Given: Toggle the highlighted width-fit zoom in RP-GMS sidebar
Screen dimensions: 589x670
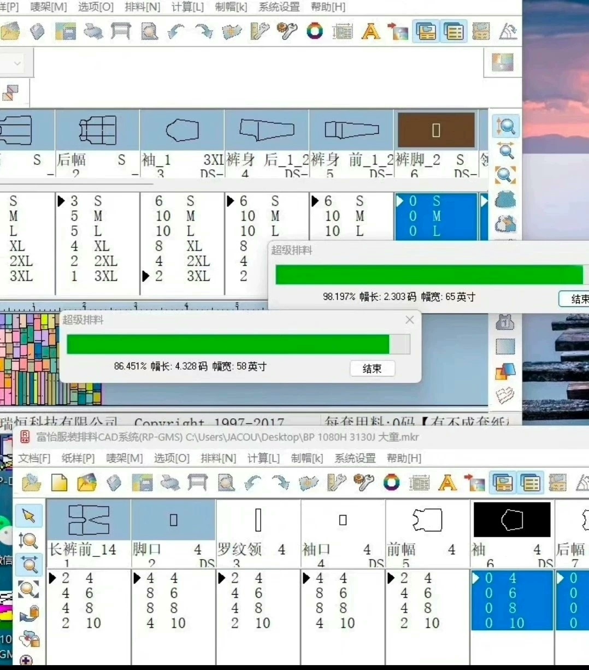Looking at the screenshot, I should click(x=28, y=565).
